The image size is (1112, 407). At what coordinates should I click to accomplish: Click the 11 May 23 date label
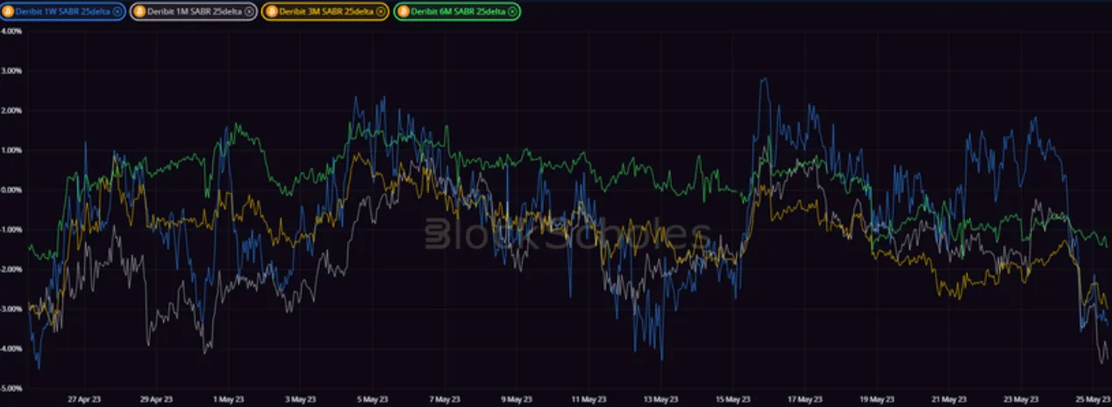coord(589,397)
